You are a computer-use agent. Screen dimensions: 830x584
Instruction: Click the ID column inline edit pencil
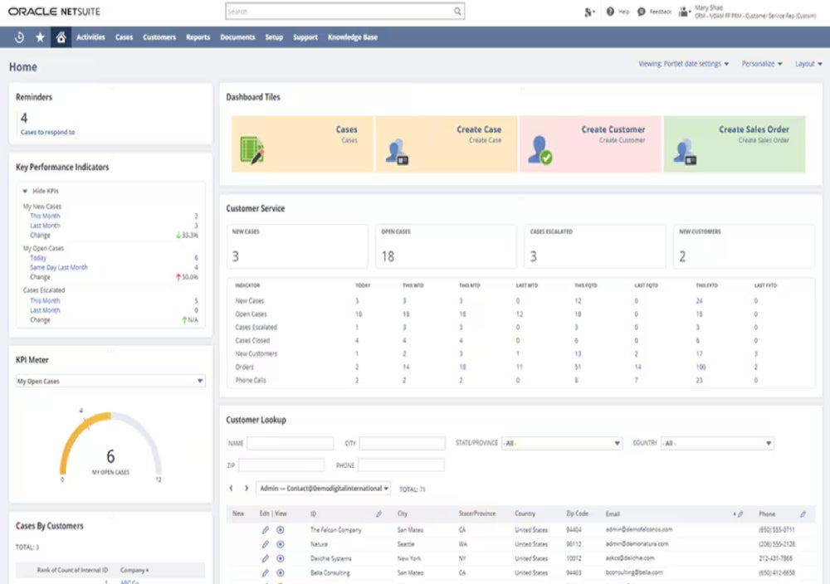click(379, 514)
